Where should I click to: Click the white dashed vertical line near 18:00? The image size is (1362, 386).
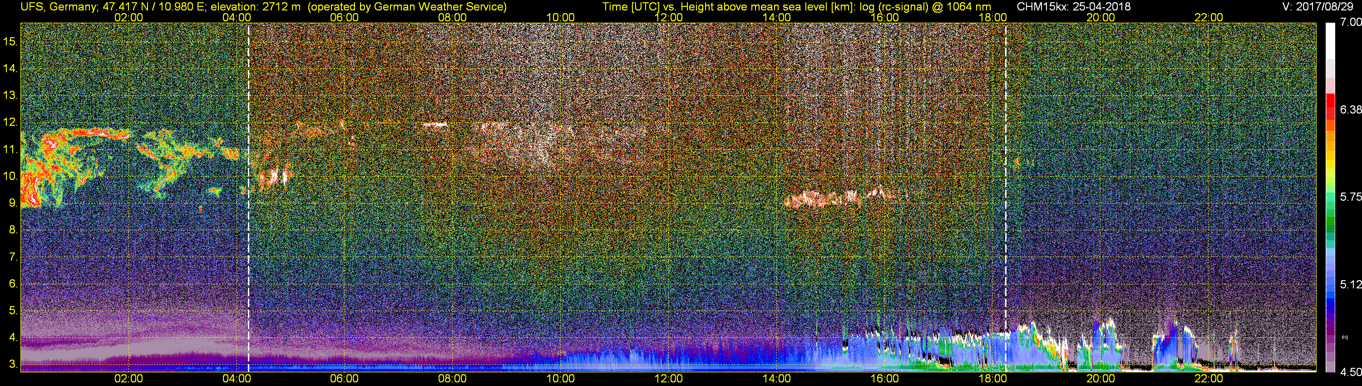1006,197
